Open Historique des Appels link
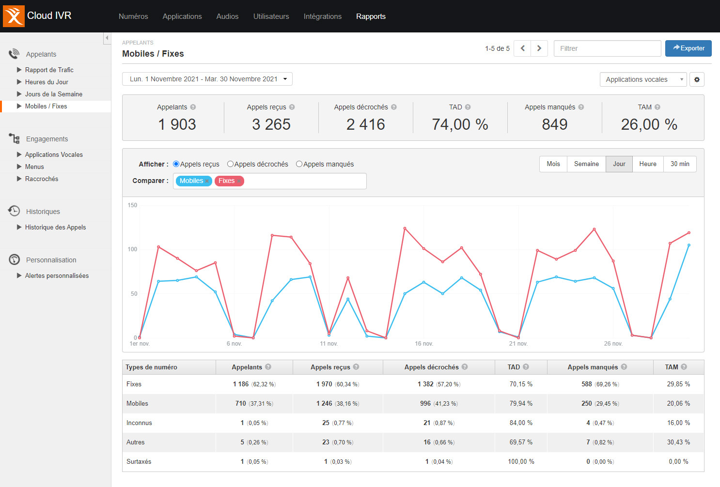The height and width of the screenshot is (487, 720). point(55,227)
